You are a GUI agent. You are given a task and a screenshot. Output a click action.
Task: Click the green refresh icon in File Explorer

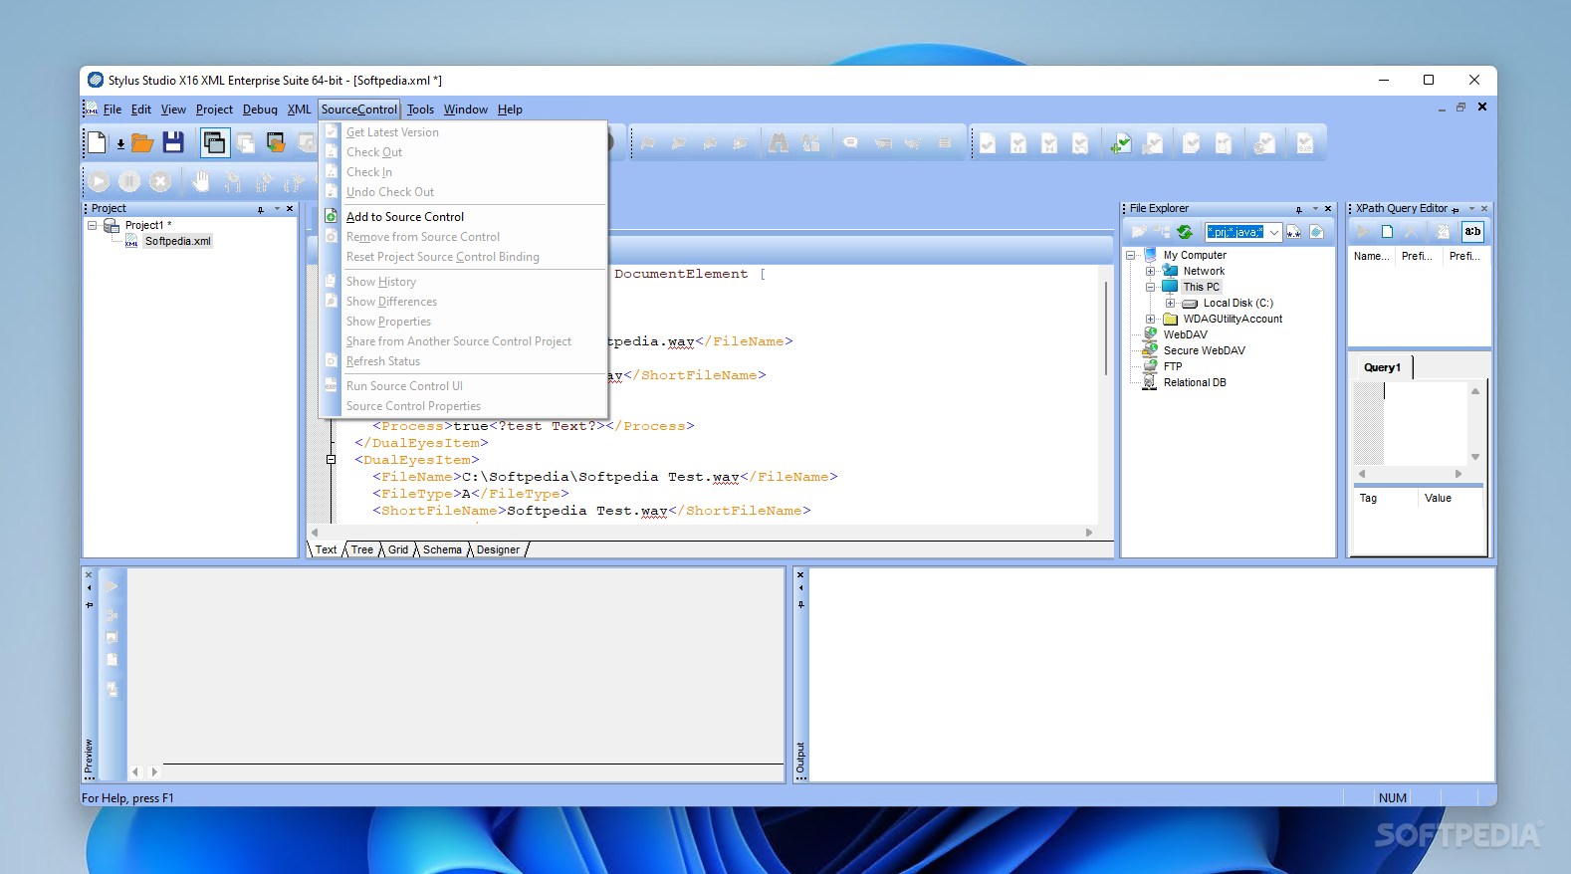click(x=1185, y=232)
